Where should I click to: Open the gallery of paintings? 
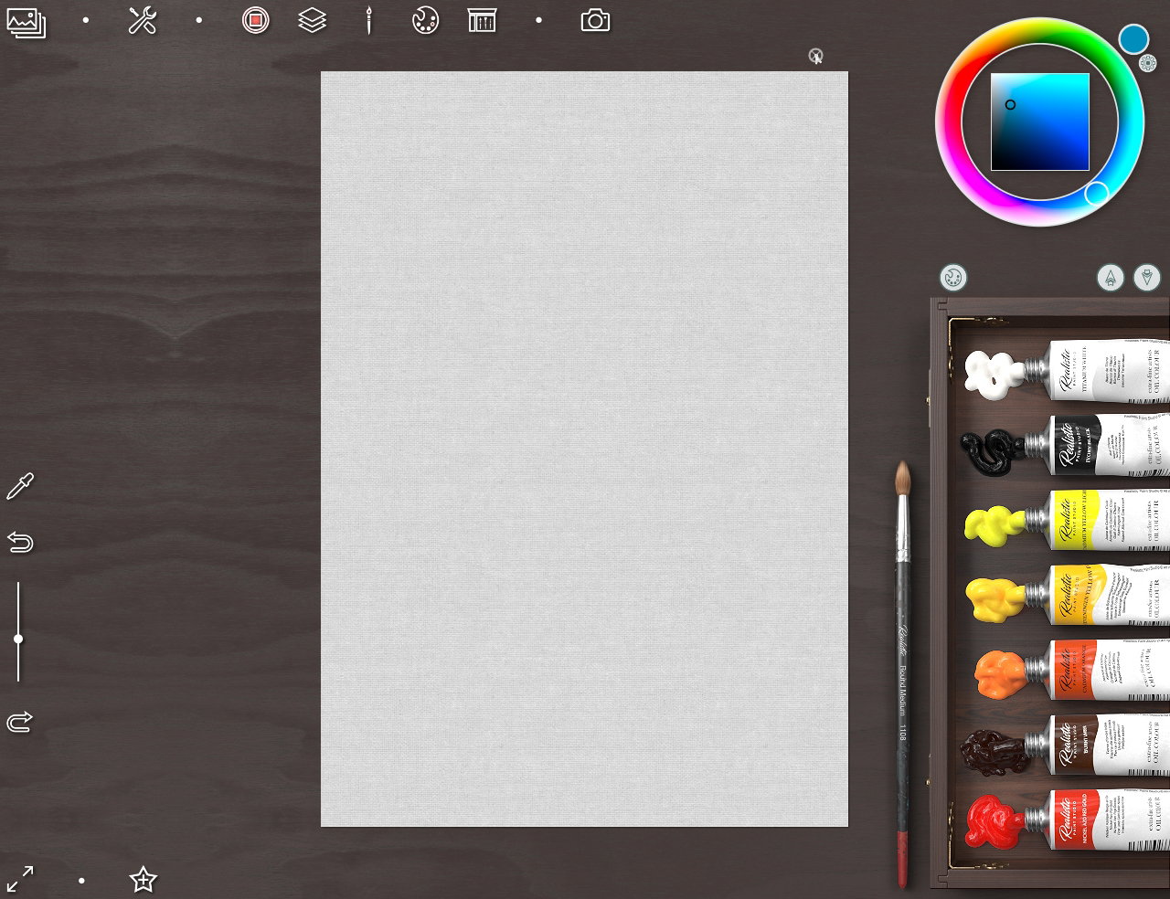click(26, 21)
